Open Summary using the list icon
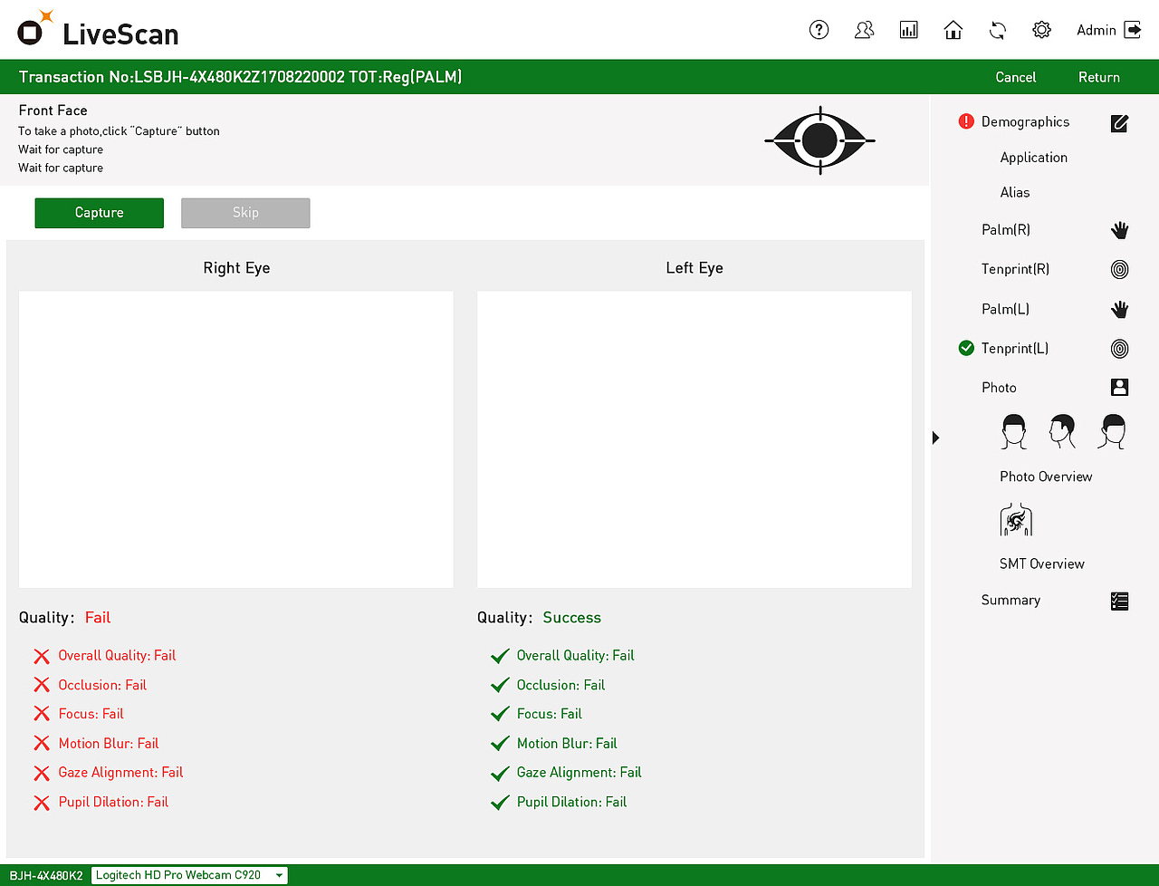This screenshot has width=1159, height=886. 1119,600
